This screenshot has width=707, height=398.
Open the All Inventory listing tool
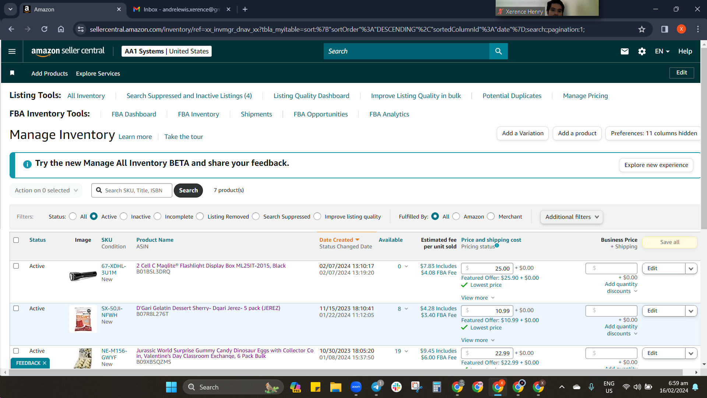(86, 96)
